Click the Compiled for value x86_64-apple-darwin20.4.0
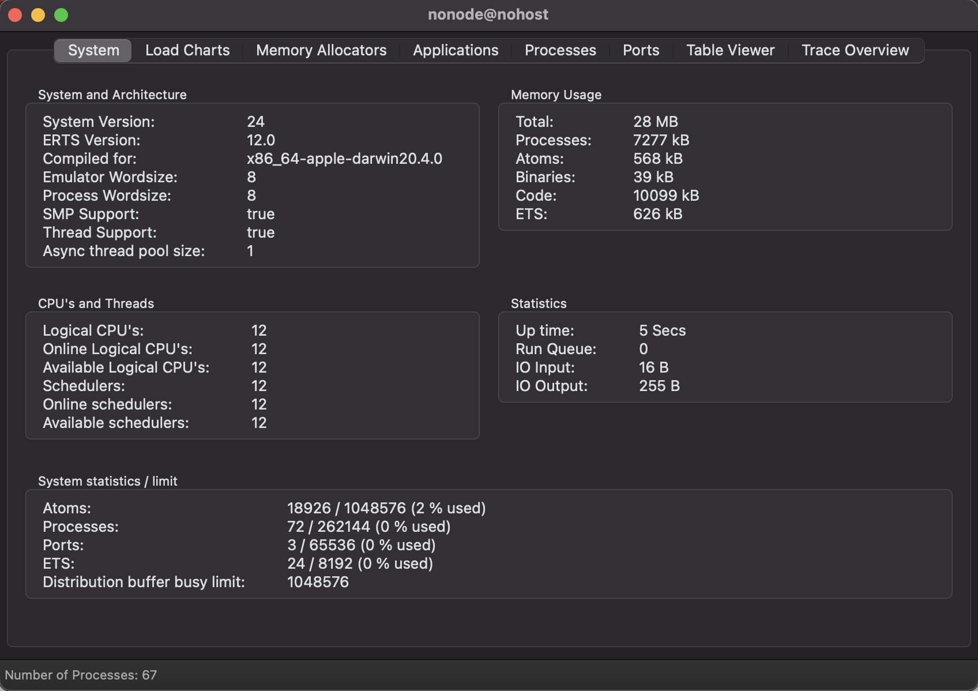The width and height of the screenshot is (978, 691). point(344,159)
